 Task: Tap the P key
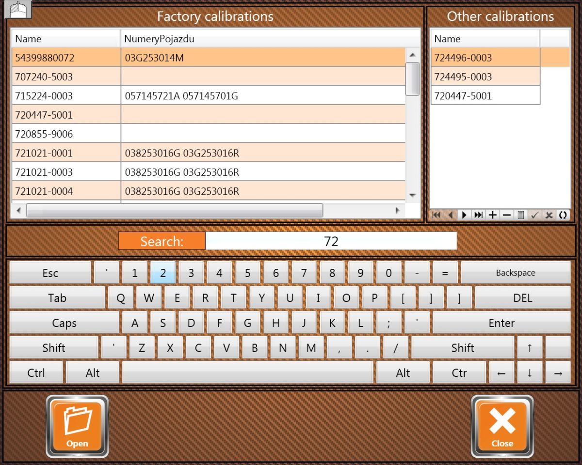[x=374, y=298]
